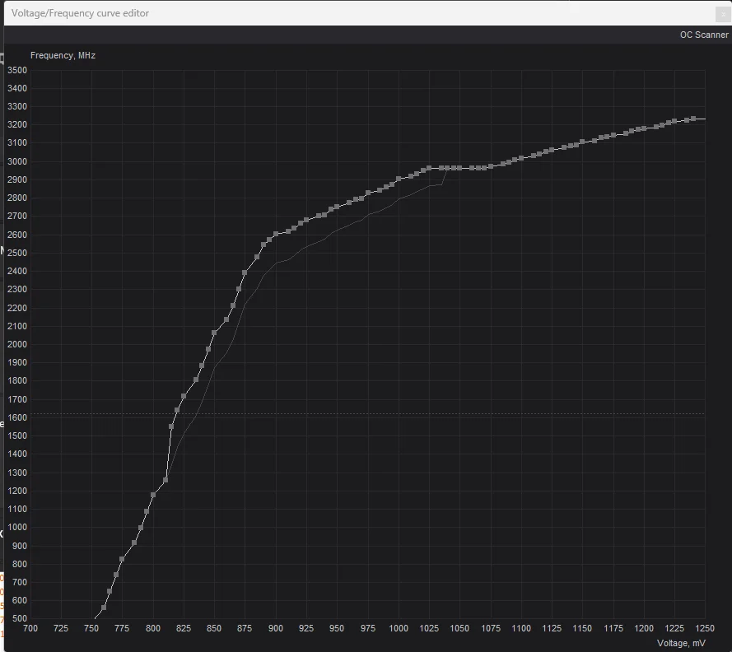Select the curve point at 900 mV
The height and width of the screenshot is (652, 732).
(276, 234)
